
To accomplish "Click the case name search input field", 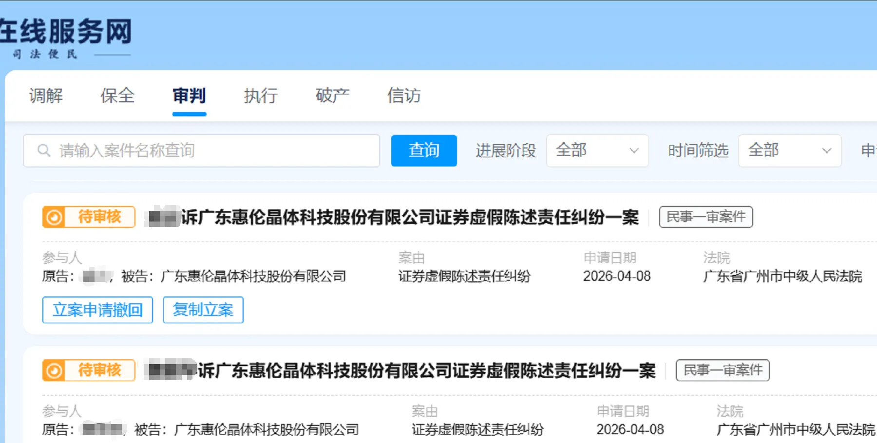I will (195, 150).
